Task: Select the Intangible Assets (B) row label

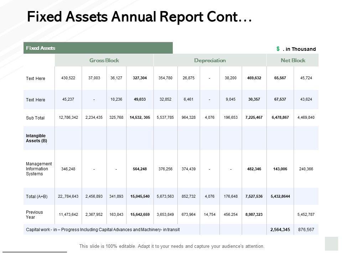Action: tap(36, 138)
